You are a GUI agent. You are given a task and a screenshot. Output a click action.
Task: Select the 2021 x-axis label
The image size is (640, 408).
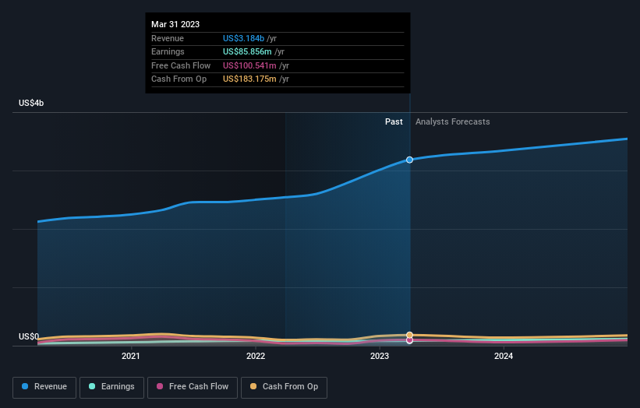(131, 356)
